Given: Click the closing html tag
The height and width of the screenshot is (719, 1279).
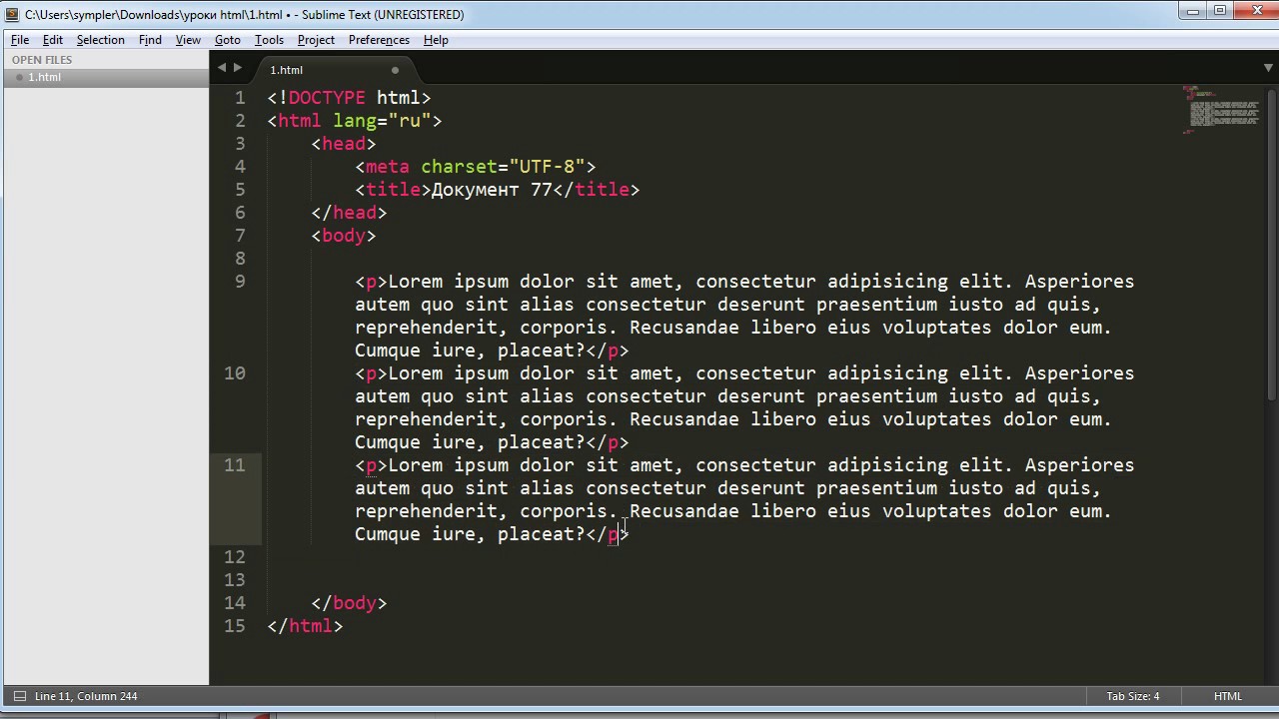Looking at the screenshot, I should [x=305, y=626].
